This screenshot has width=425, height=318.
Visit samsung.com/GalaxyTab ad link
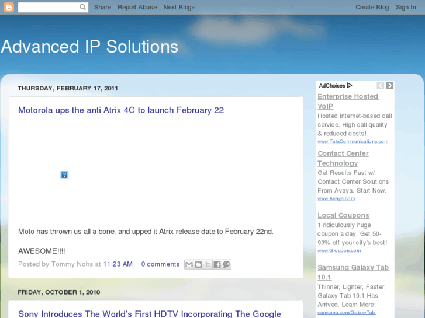(347, 313)
